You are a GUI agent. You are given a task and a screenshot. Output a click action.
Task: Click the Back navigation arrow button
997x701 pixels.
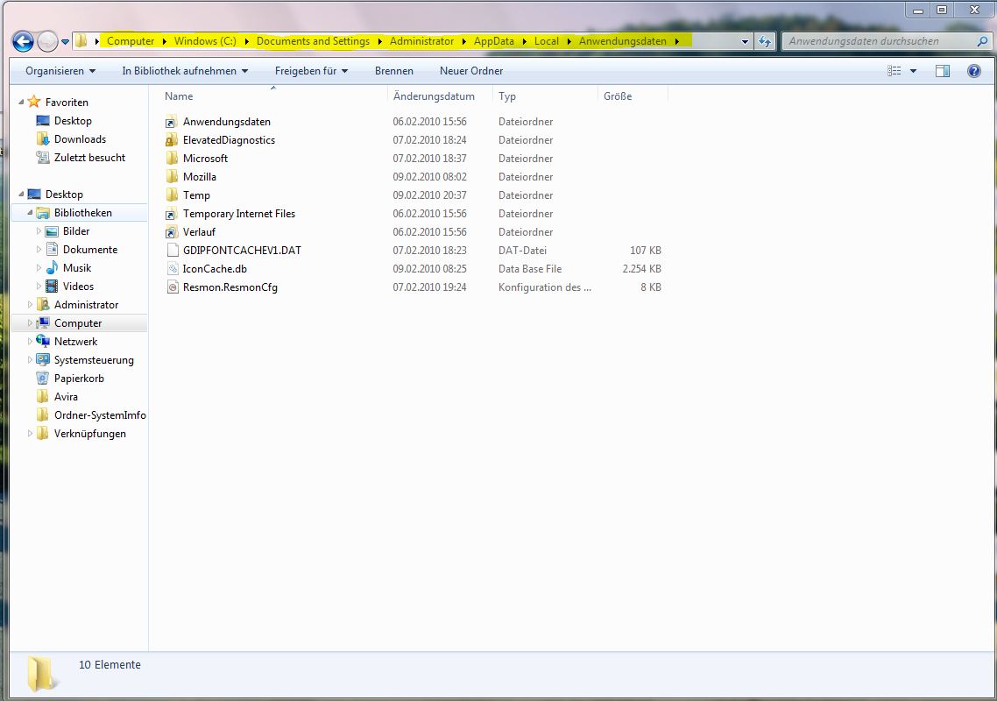click(23, 41)
